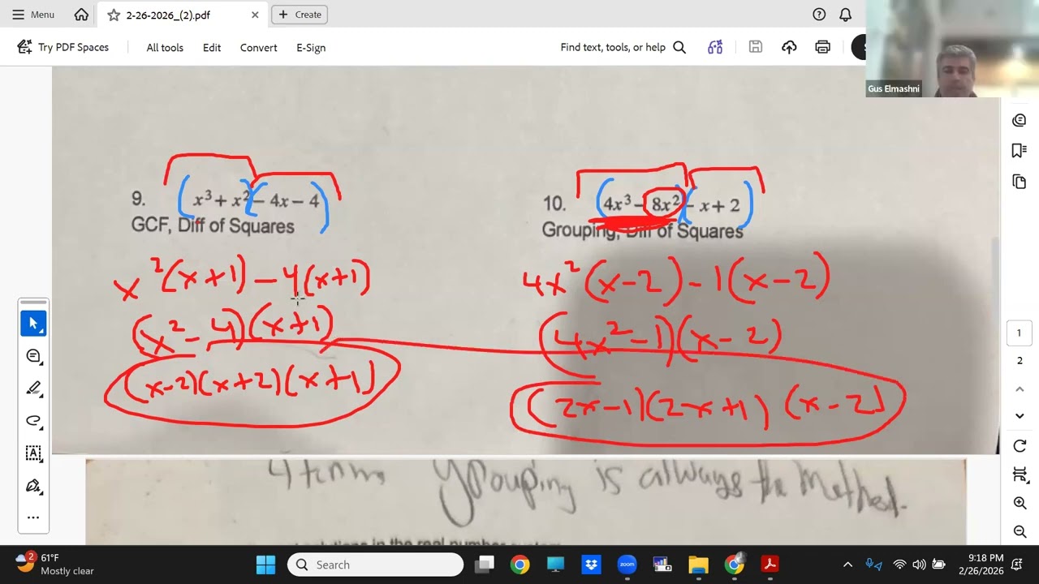Choose the Highlight pen tool
This screenshot has width=1039, height=584.
pyautogui.click(x=33, y=389)
